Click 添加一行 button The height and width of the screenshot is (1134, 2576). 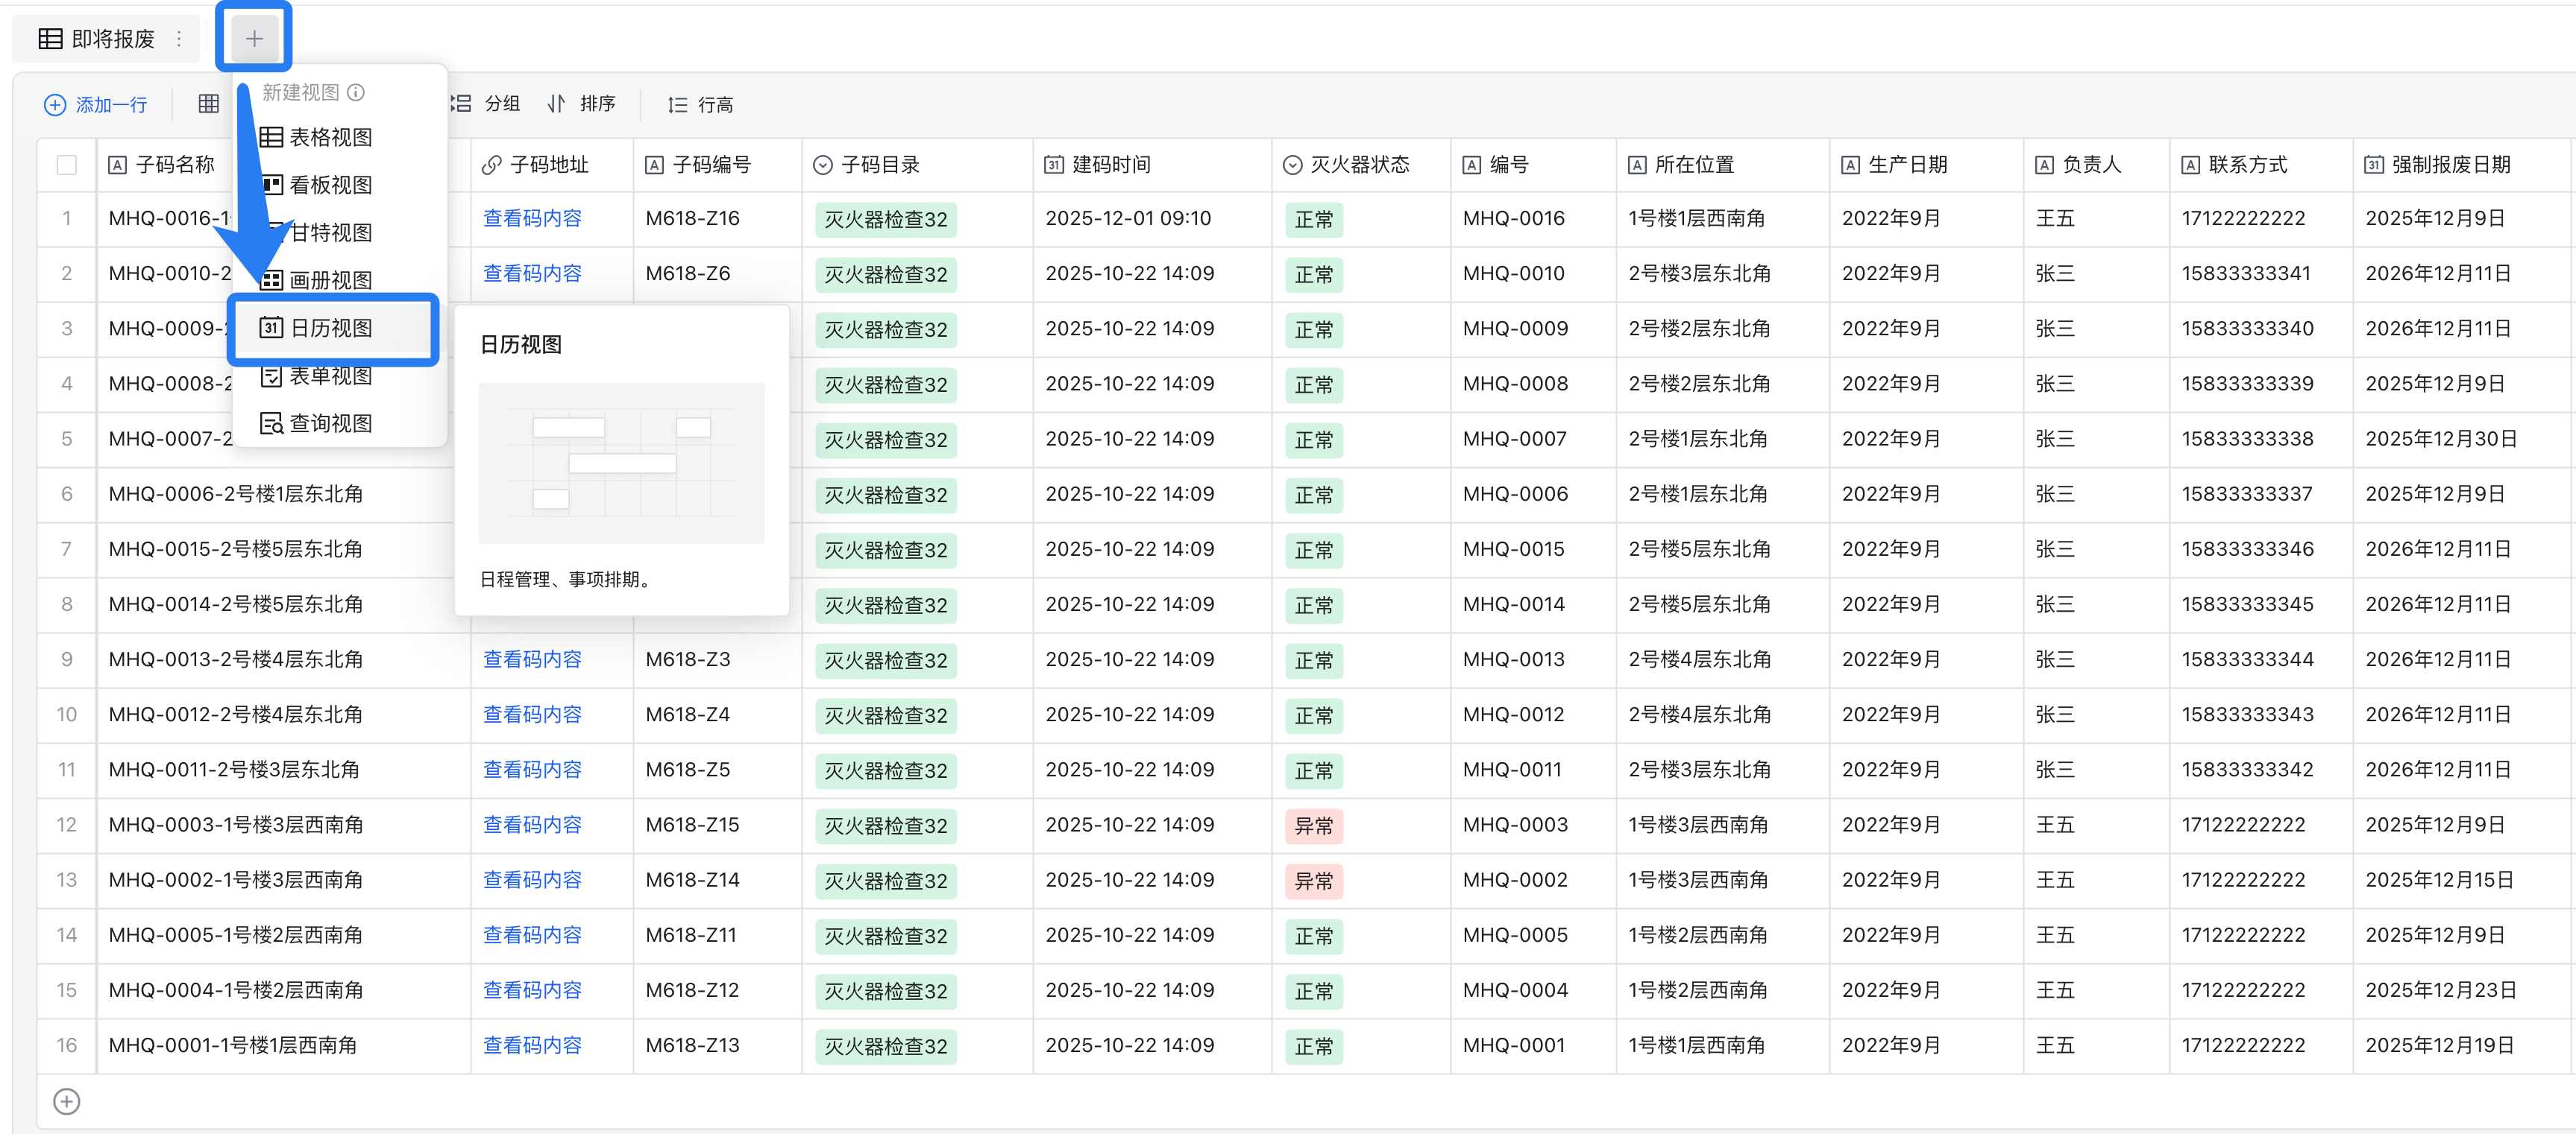(96, 104)
